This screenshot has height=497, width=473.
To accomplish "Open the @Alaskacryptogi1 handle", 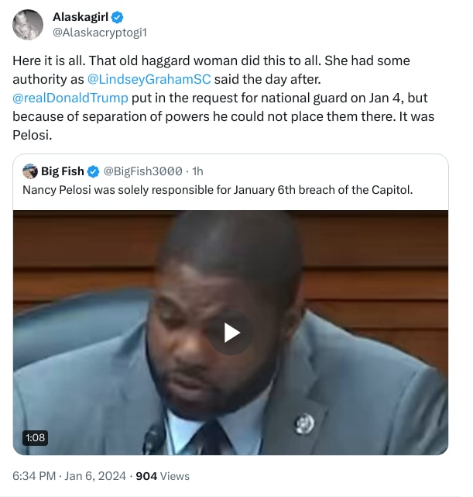I will pyautogui.click(x=100, y=33).
